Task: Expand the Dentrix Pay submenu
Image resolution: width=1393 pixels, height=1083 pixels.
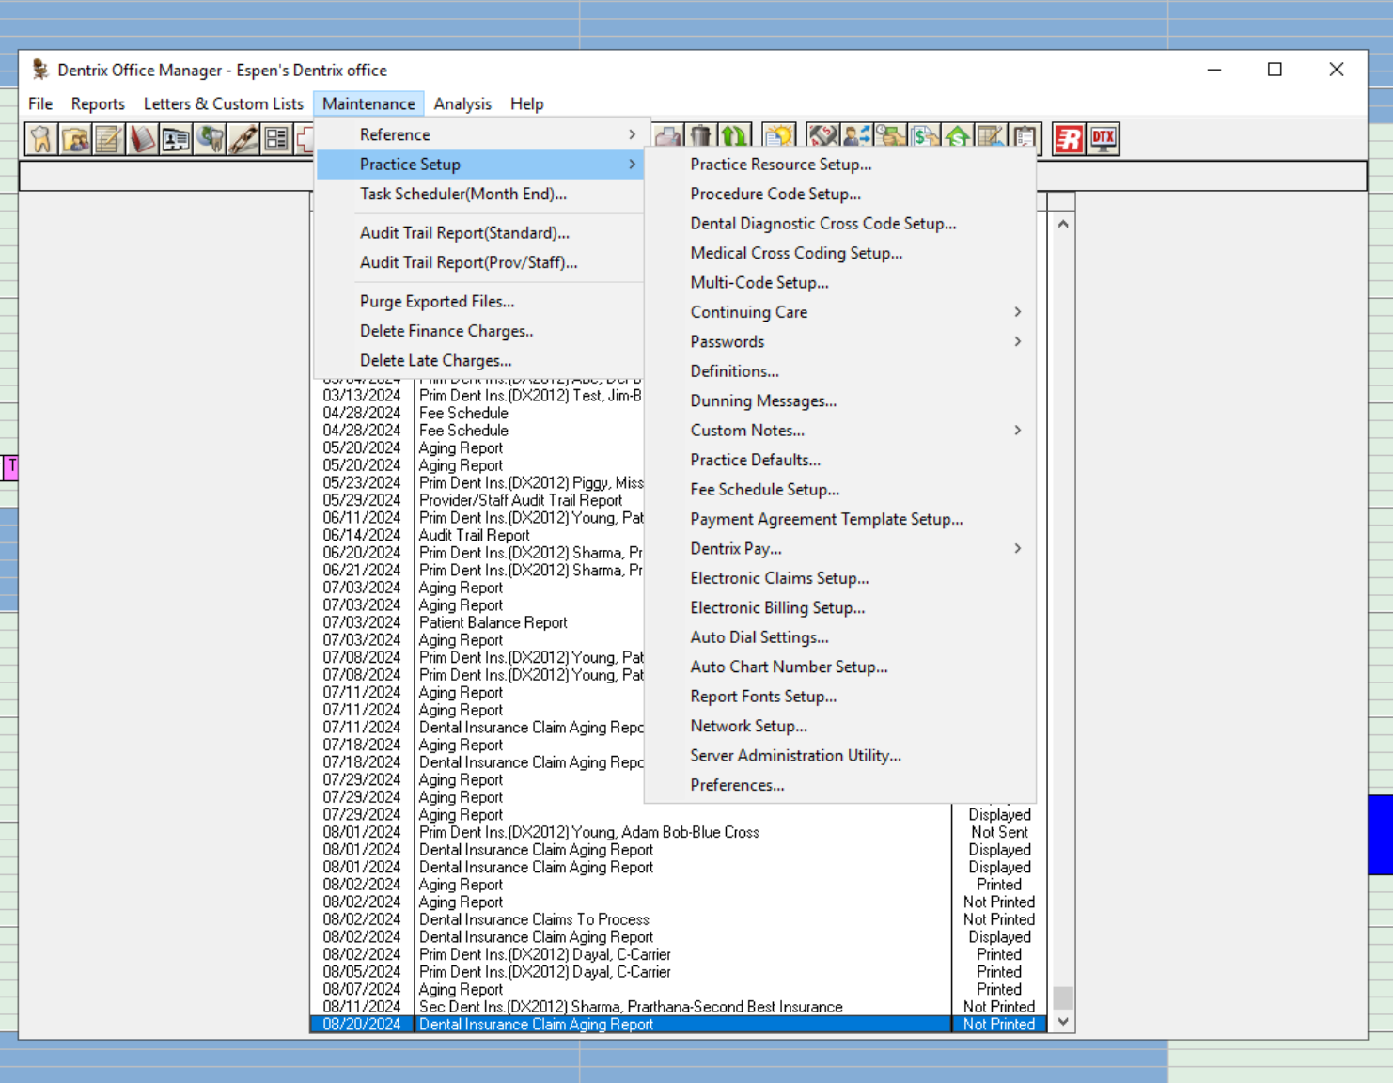Action: pyautogui.click(x=840, y=548)
